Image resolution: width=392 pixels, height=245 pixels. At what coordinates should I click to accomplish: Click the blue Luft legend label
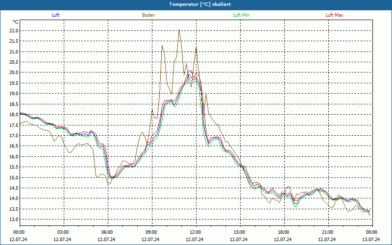(55, 15)
